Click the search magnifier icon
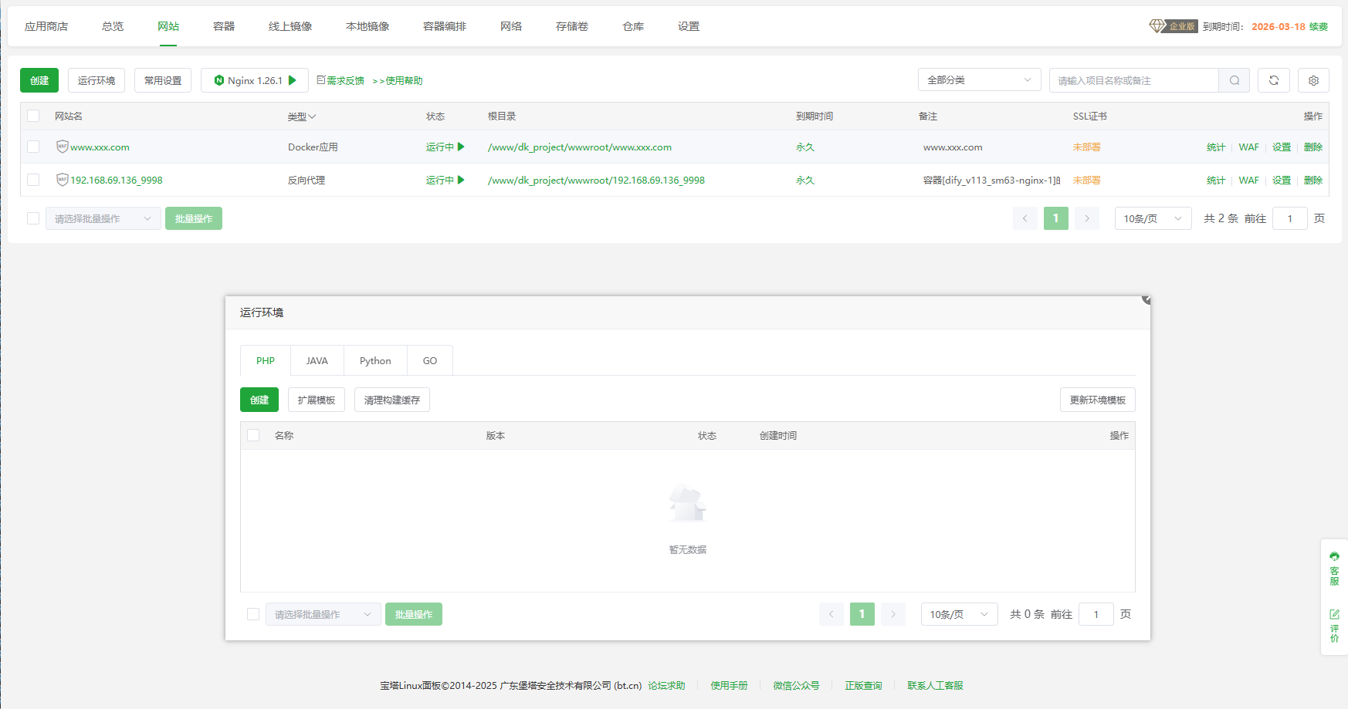This screenshot has width=1348, height=709. pyautogui.click(x=1234, y=80)
